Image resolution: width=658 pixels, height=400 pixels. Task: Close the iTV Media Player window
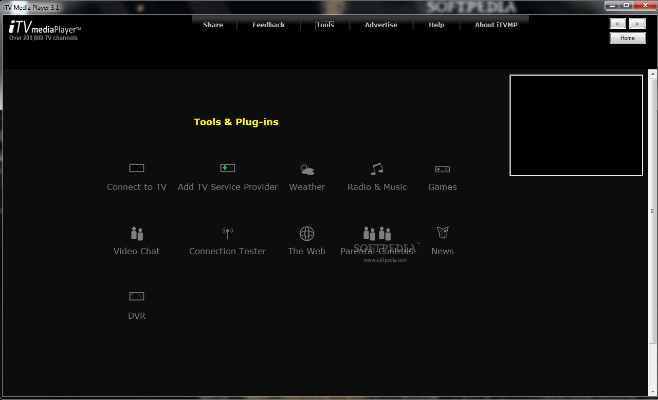pyautogui.click(x=645, y=5)
